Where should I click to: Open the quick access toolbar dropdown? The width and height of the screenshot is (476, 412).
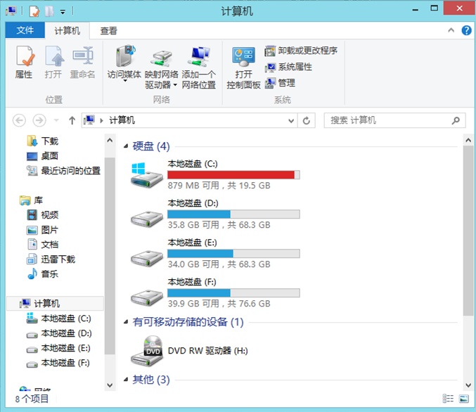click(x=63, y=12)
